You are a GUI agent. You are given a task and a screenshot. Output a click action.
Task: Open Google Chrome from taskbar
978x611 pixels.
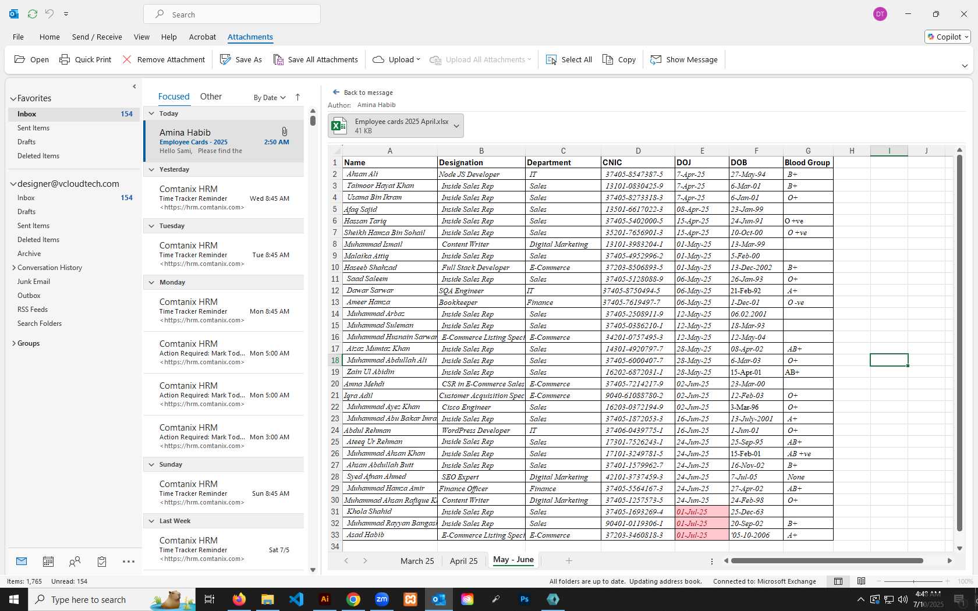click(x=353, y=599)
